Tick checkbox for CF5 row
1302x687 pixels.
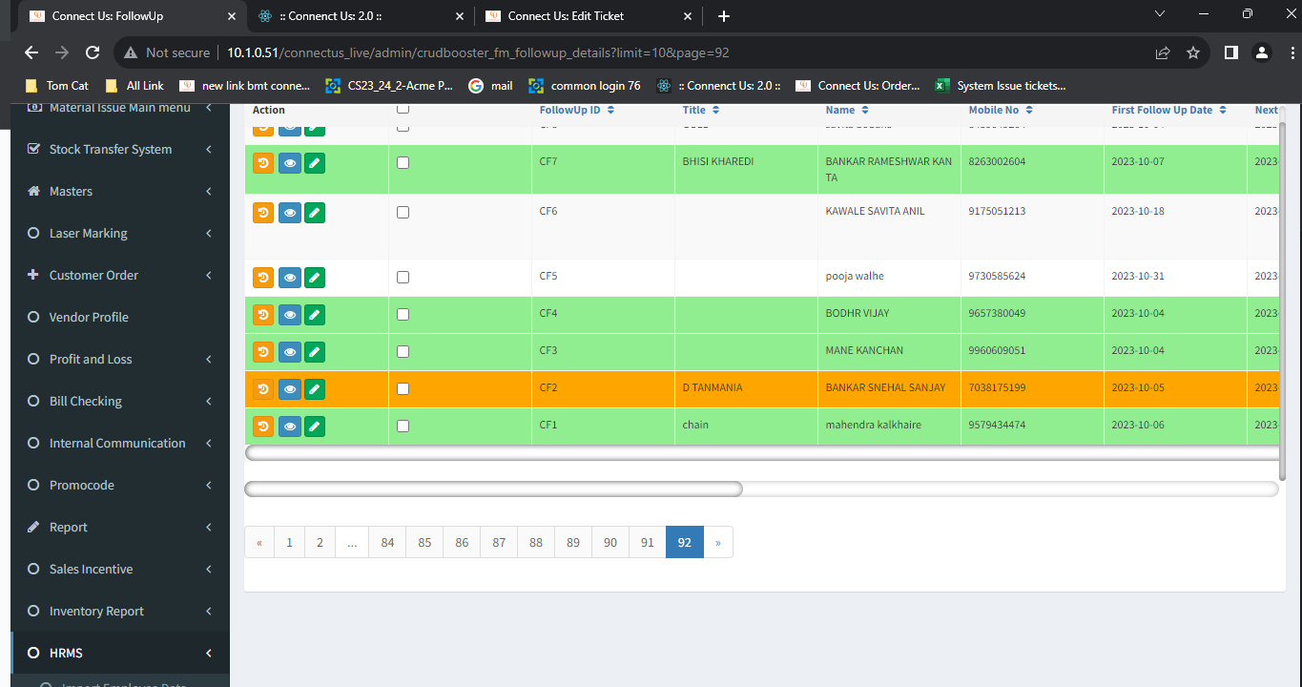pos(403,278)
